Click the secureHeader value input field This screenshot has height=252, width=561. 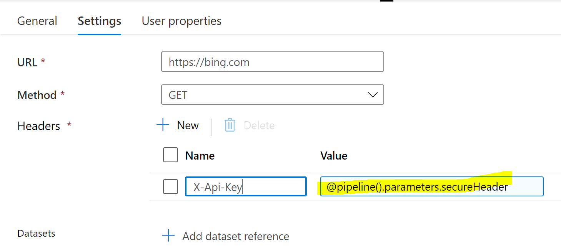[432, 186]
